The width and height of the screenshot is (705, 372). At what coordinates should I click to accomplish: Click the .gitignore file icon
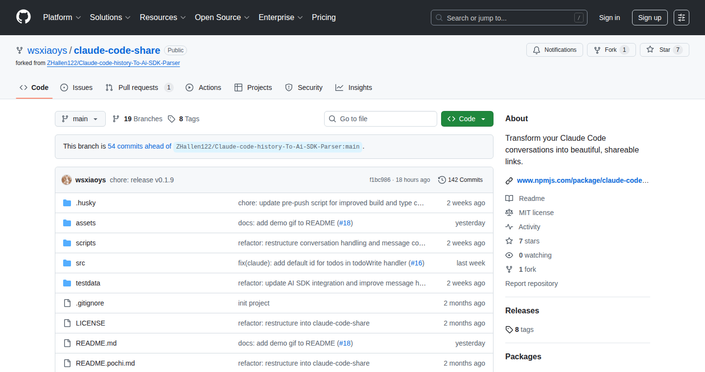[67, 303]
